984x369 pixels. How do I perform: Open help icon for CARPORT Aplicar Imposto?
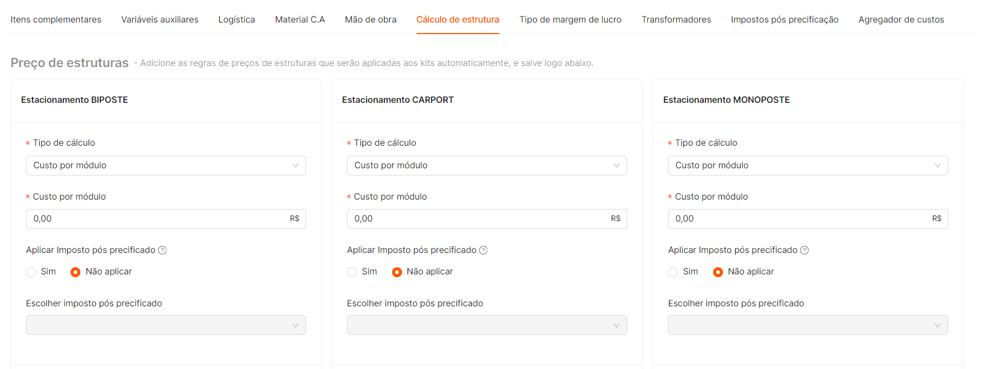tap(483, 250)
